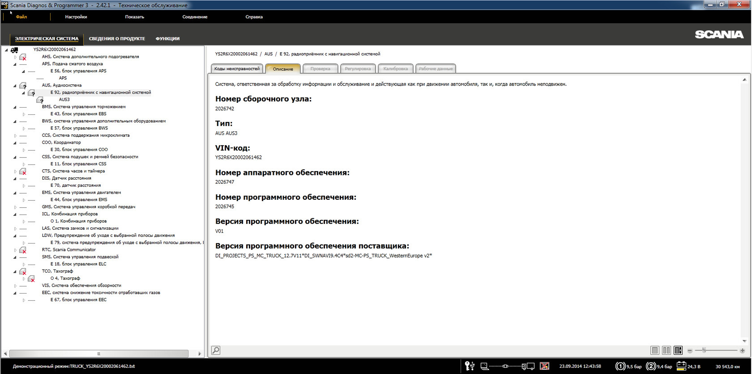Select the E 44 EMS control unit item

78,200
